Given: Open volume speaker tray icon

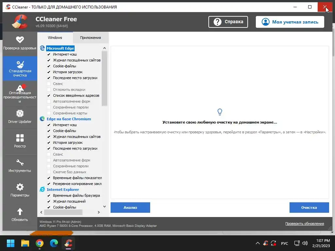Looking at the screenshot, I should tap(305, 243).
